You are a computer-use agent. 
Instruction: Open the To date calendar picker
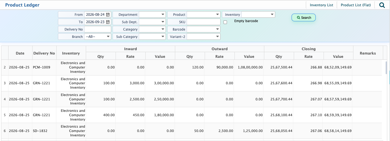click(108, 22)
